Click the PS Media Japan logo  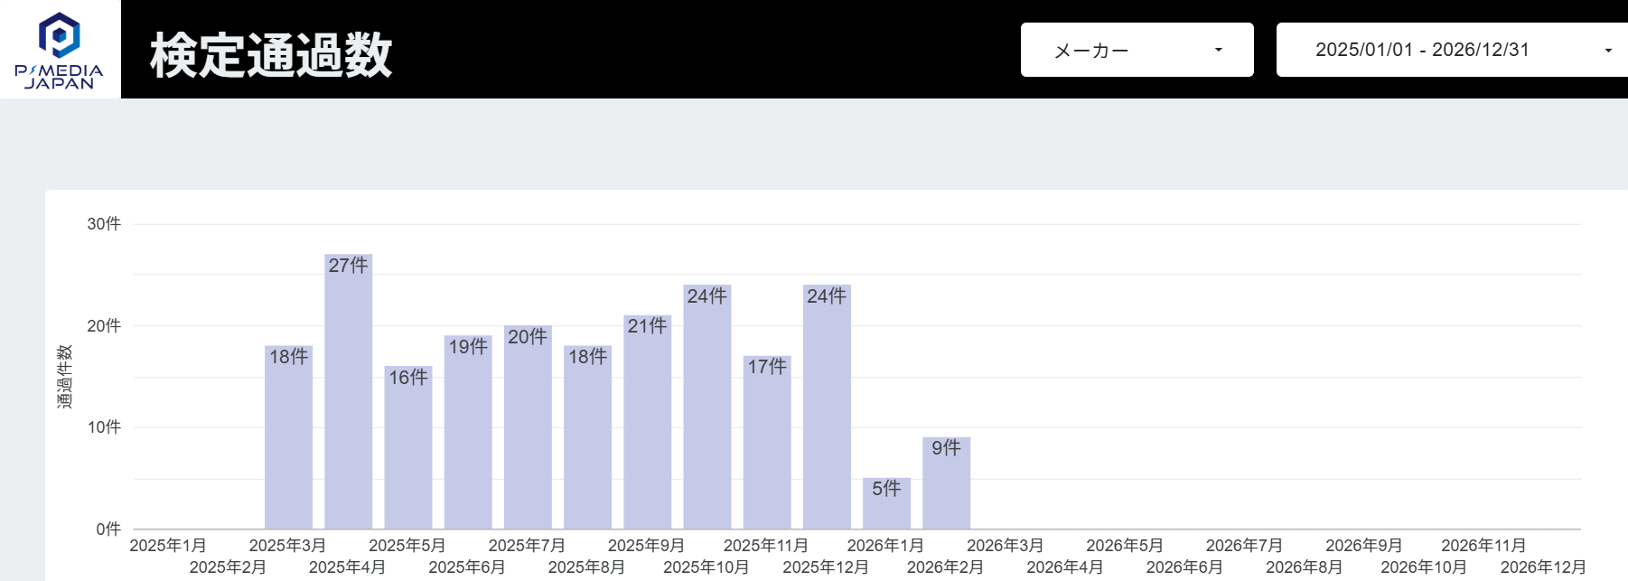60,50
